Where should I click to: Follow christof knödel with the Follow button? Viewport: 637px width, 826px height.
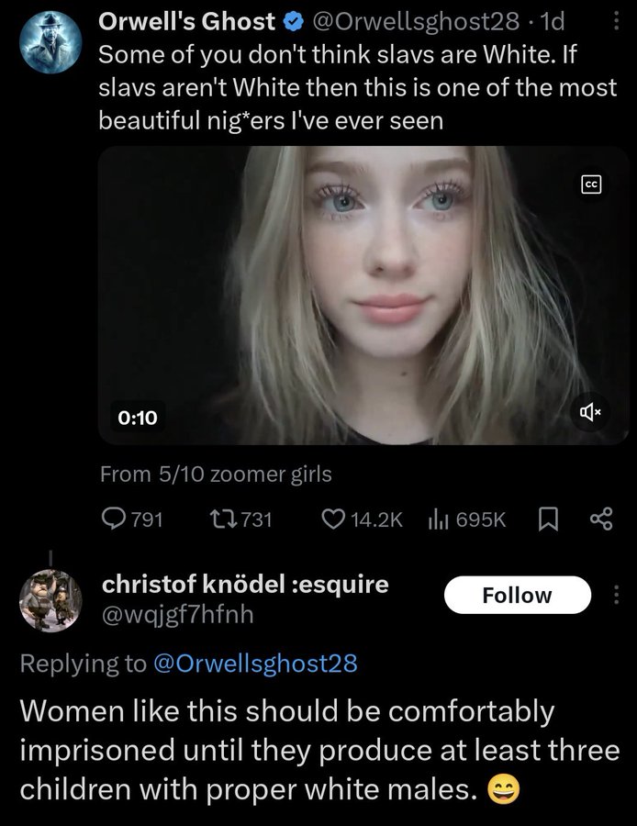pos(517,595)
